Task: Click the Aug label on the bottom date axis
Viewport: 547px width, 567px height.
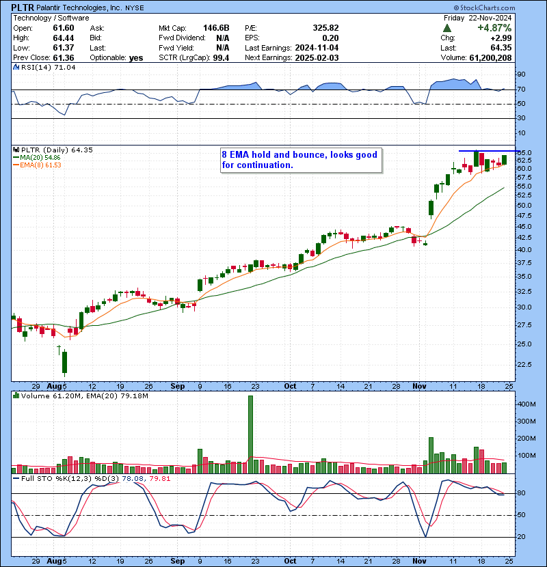Action: click(54, 561)
